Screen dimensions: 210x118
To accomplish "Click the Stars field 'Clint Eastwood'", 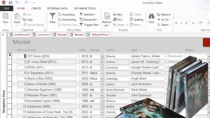I will point(148,95).
